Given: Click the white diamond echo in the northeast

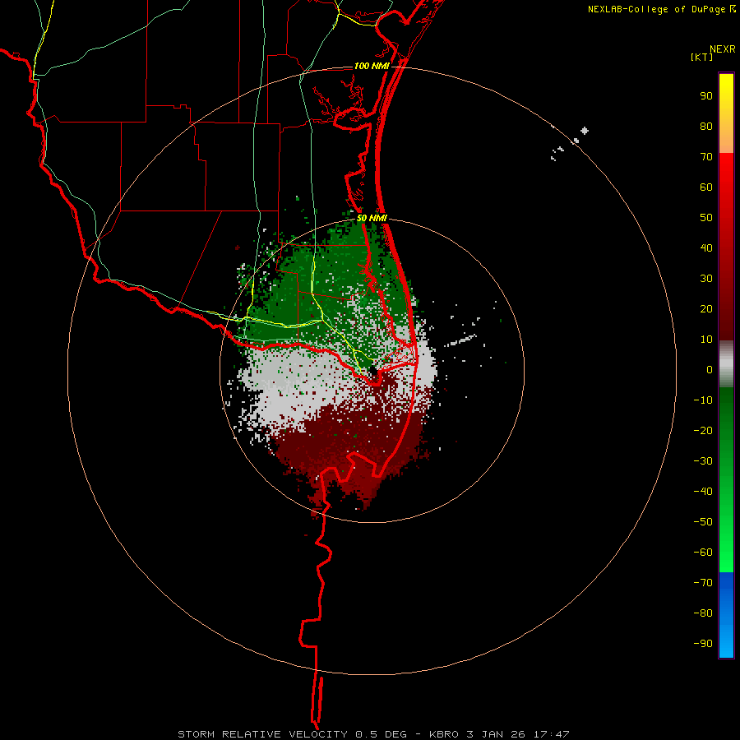Looking at the screenshot, I should [585, 131].
